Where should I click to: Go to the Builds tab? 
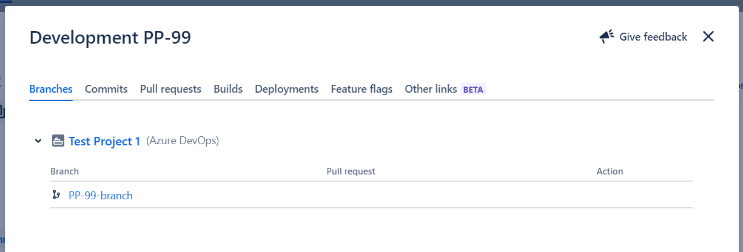pos(228,89)
